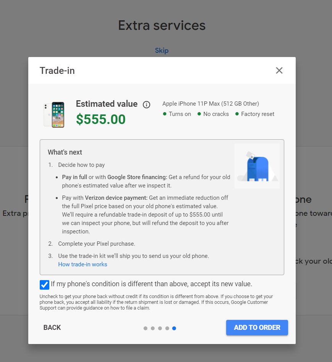The height and width of the screenshot is (362, 332).
Task: Click the blue mailbox illustration
Action: (x=257, y=166)
